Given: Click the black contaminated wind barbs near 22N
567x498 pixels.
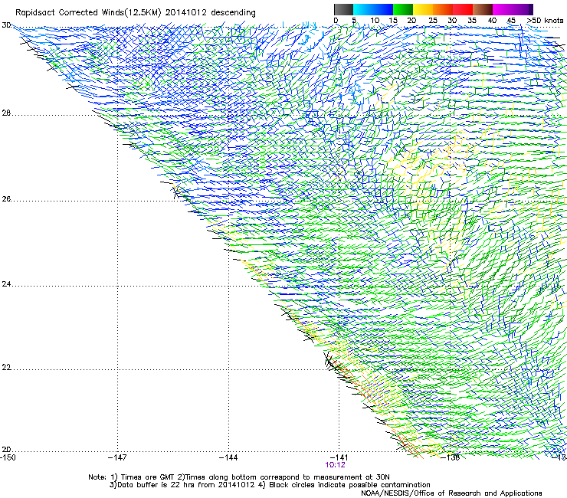Looking at the screenshot, I should pos(332,362).
